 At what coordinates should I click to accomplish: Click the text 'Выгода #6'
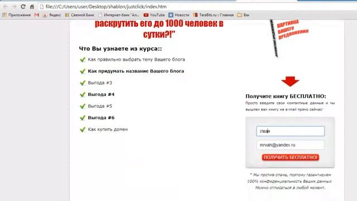[101, 118]
